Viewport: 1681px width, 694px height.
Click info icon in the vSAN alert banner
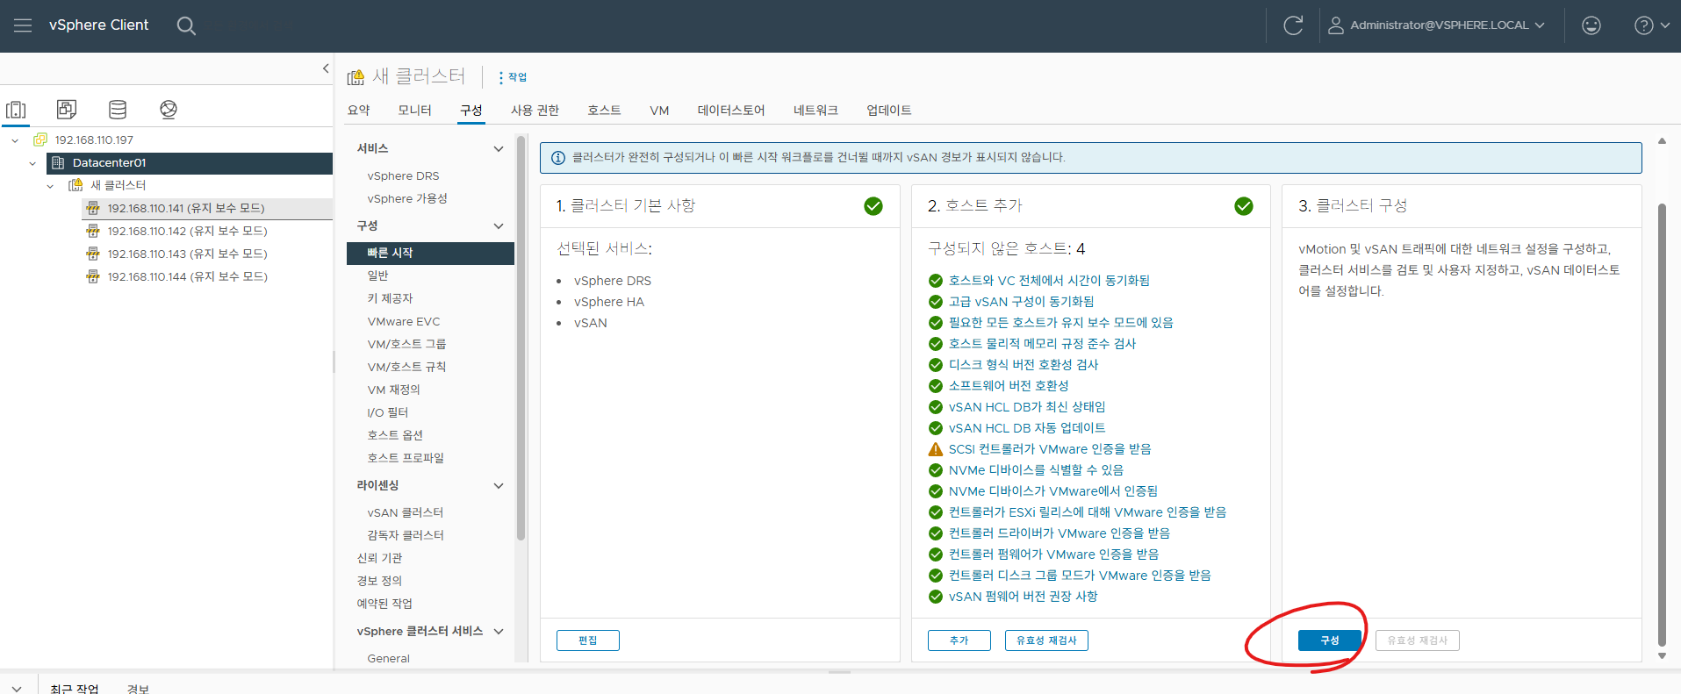click(x=557, y=158)
